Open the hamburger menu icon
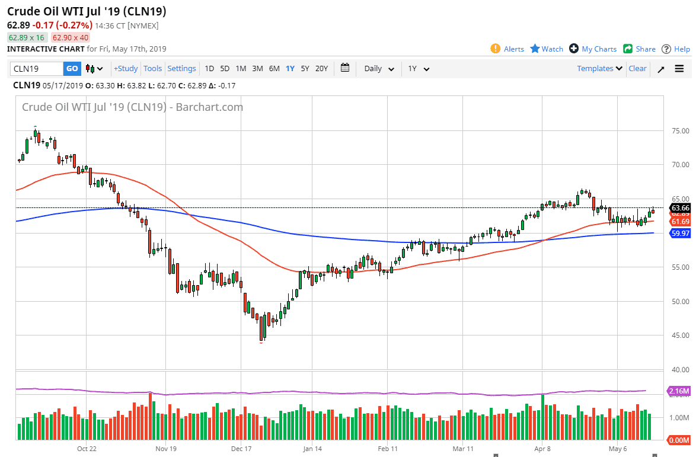 pyautogui.click(x=679, y=69)
